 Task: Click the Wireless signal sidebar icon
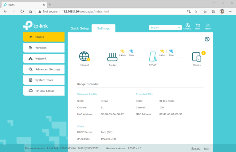pos(30,48)
